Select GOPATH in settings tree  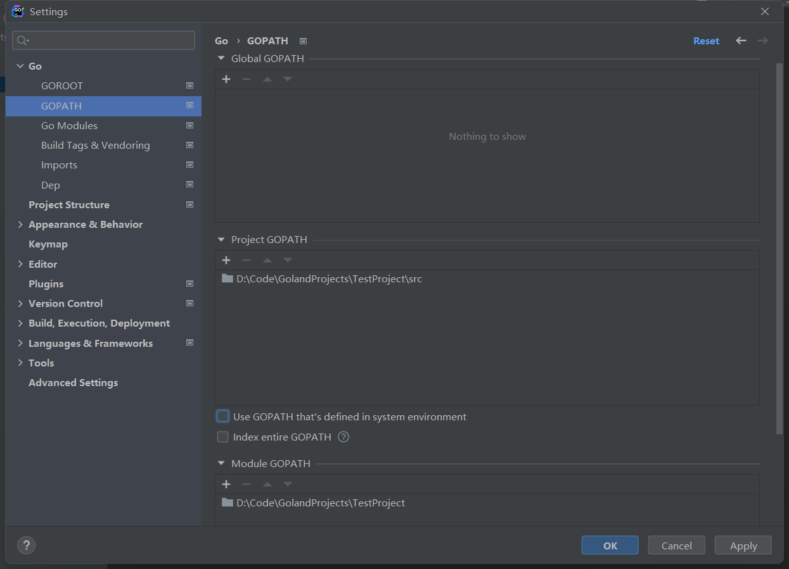(103, 106)
